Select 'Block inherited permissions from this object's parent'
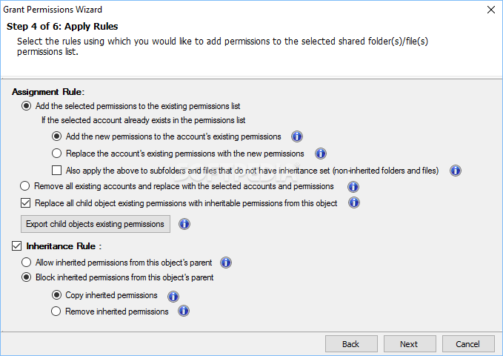 [x=27, y=277]
